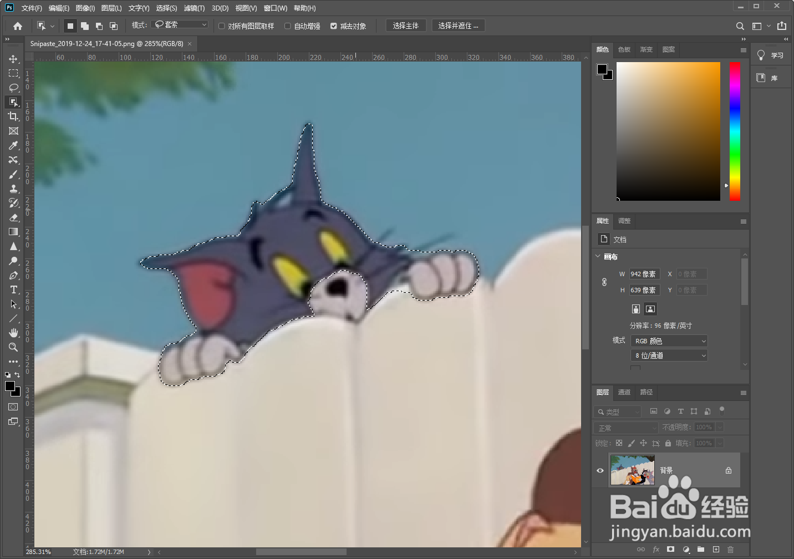This screenshot has height=559, width=794.
Task: Toggle Quick Mask mode
Action: [13, 407]
